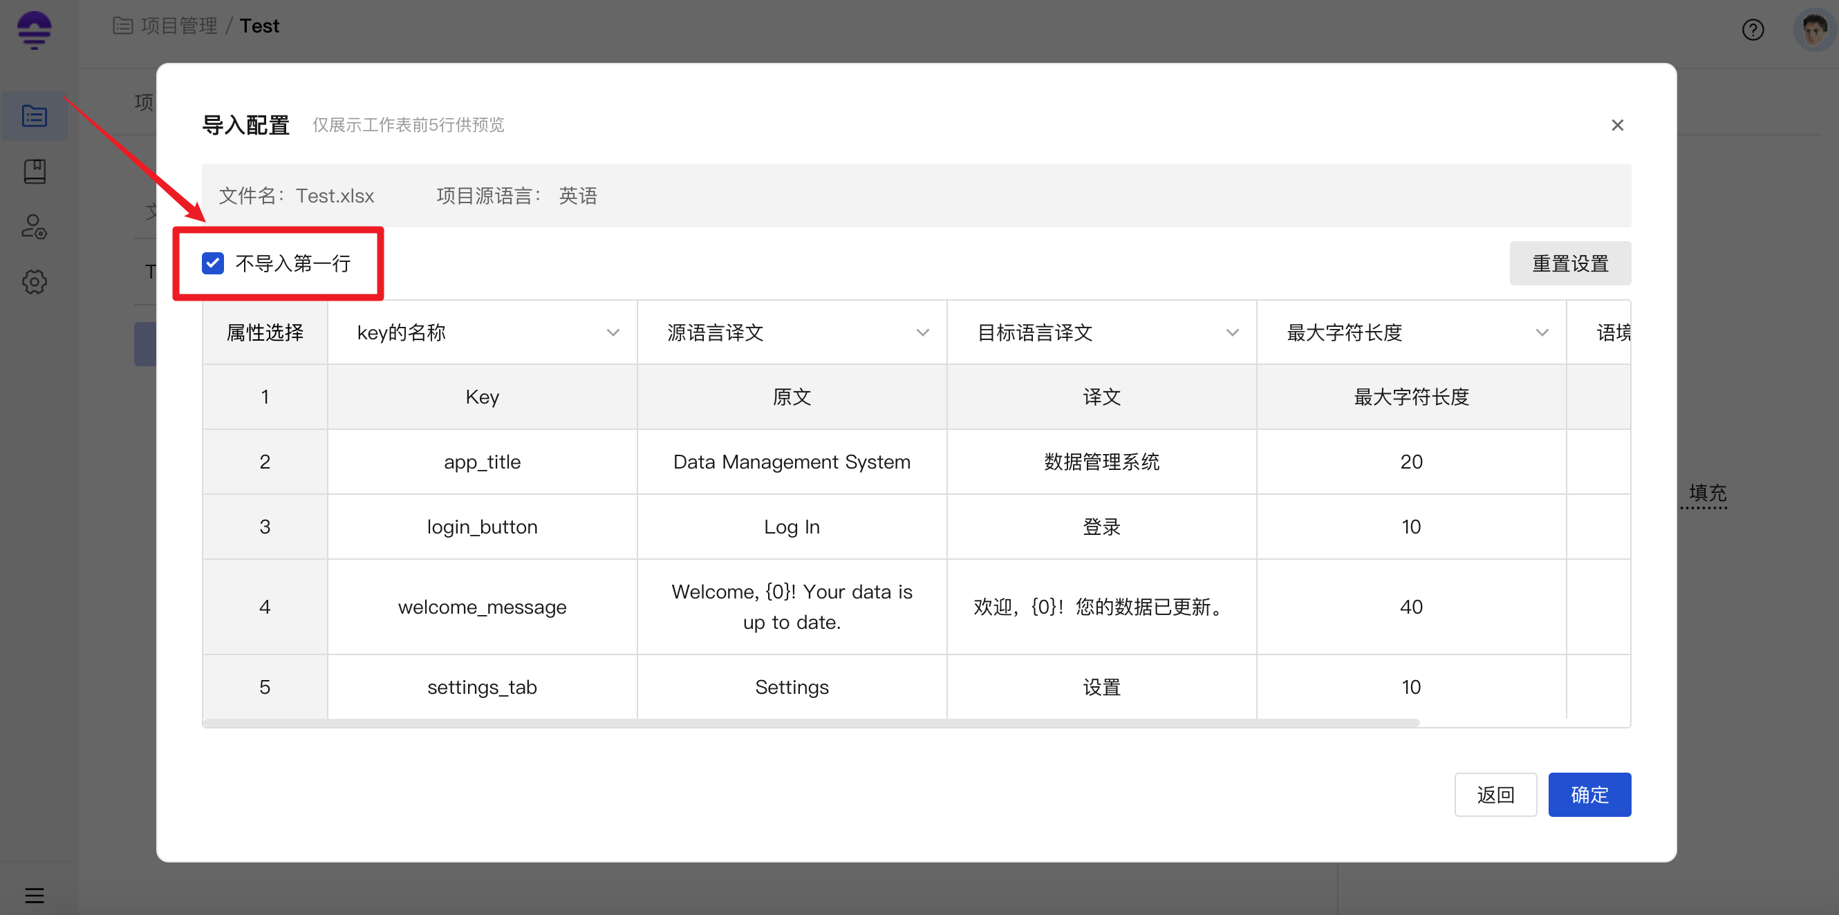This screenshot has width=1839, height=915.
Task: Open the member management user icon
Action: (35, 227)
